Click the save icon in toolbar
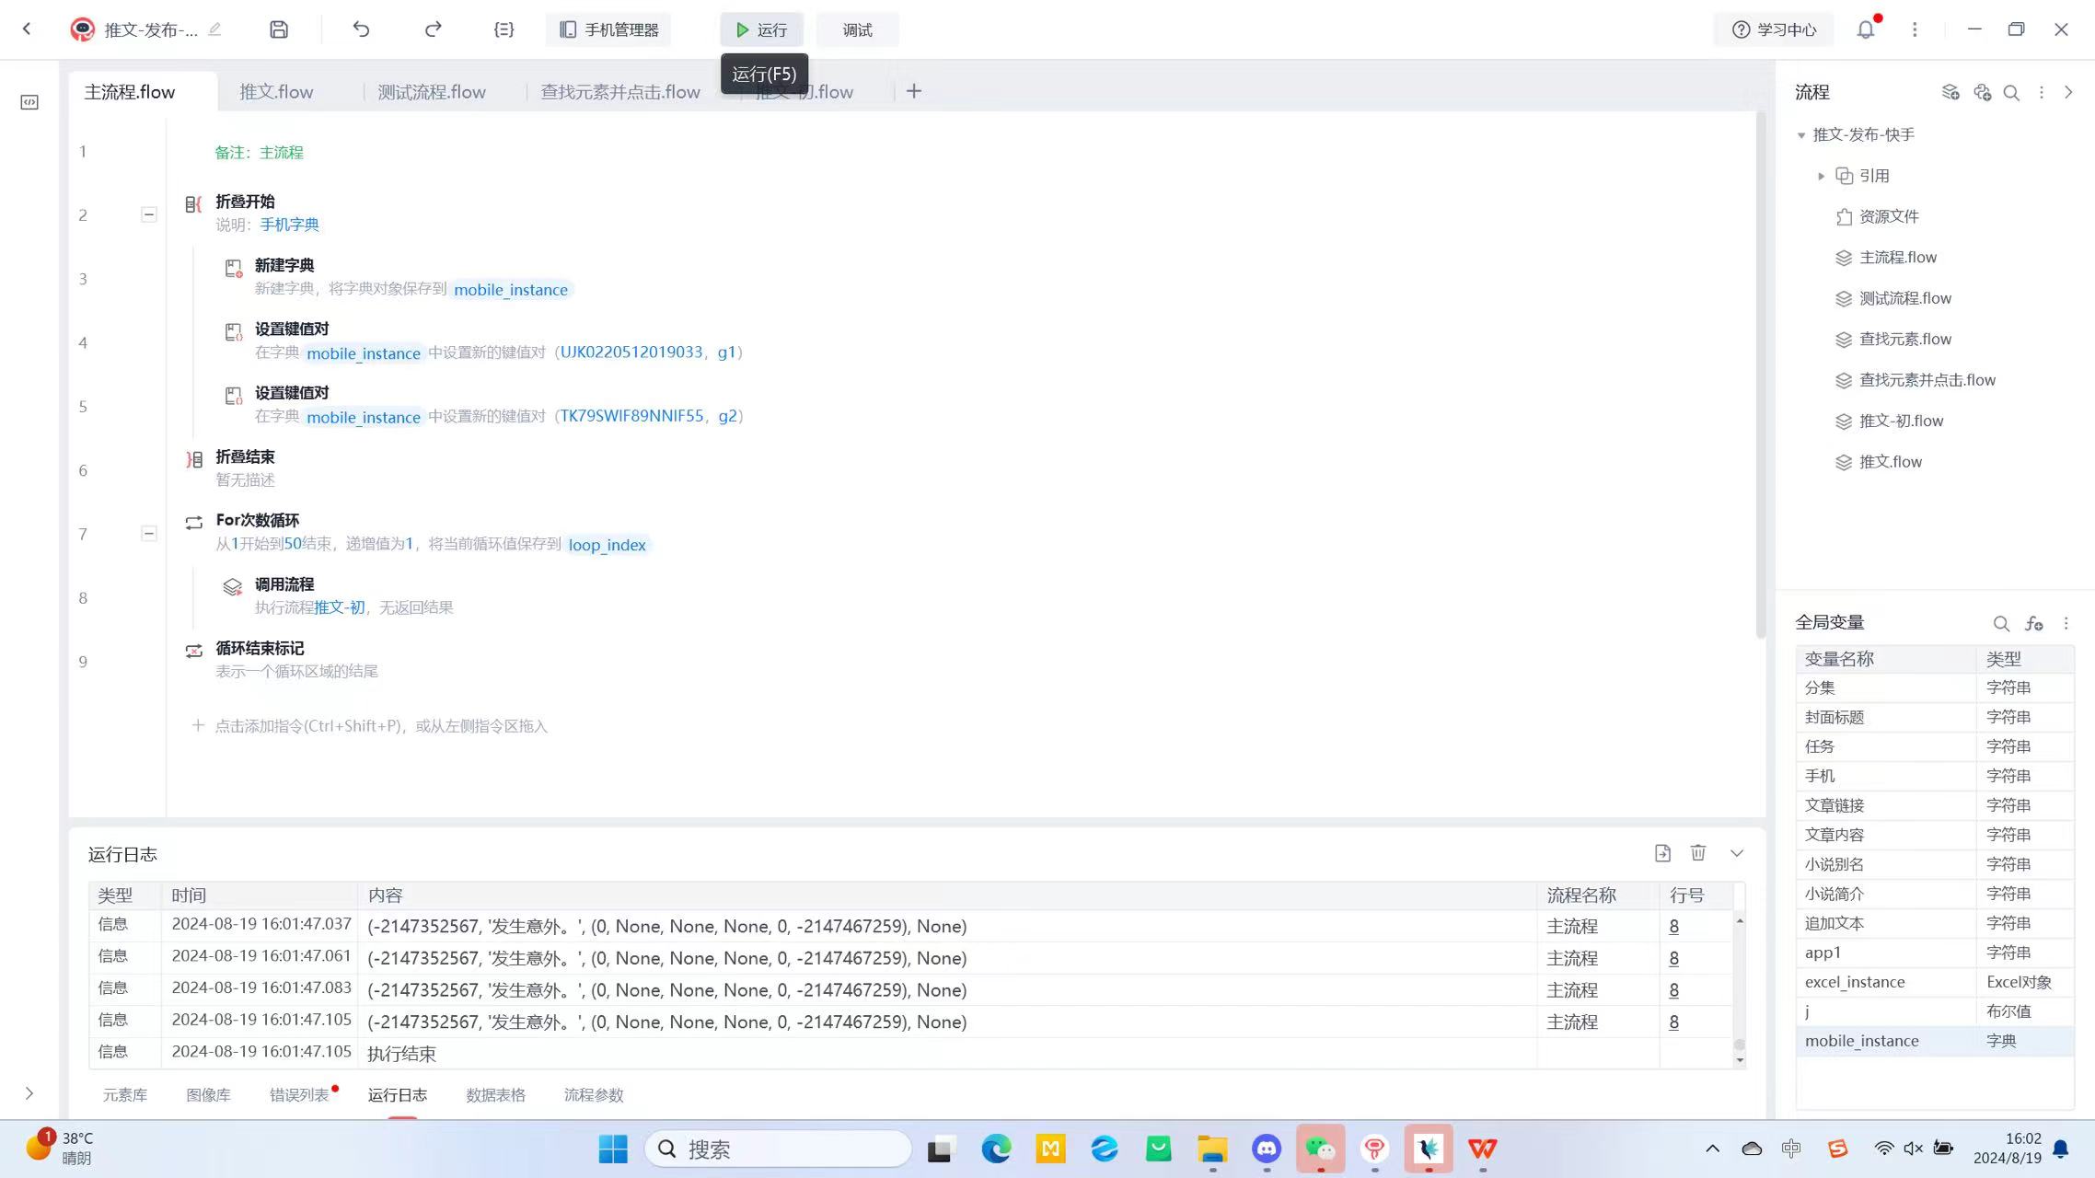 pos(279,29)
